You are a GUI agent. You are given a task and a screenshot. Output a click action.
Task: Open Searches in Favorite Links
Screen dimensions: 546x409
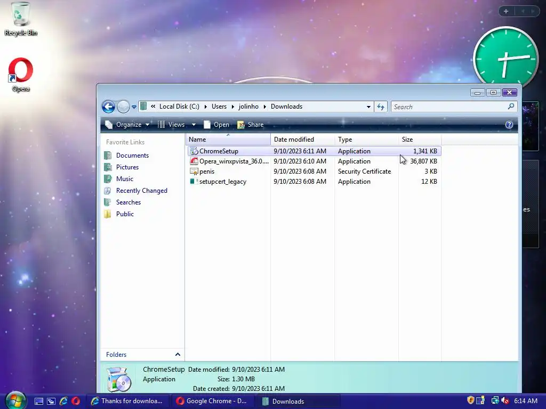point(129,202)
